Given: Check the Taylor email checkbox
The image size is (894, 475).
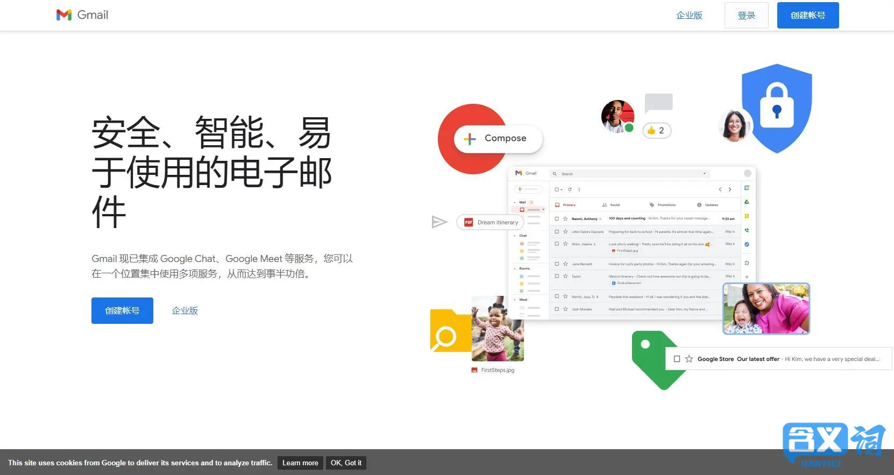Looking at the screenshot, I should pos(557,276).
